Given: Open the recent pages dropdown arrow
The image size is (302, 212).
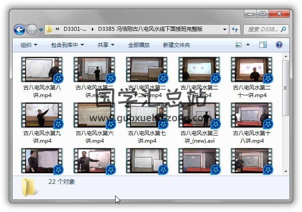Looking at the screenshot, I should 41,30.
